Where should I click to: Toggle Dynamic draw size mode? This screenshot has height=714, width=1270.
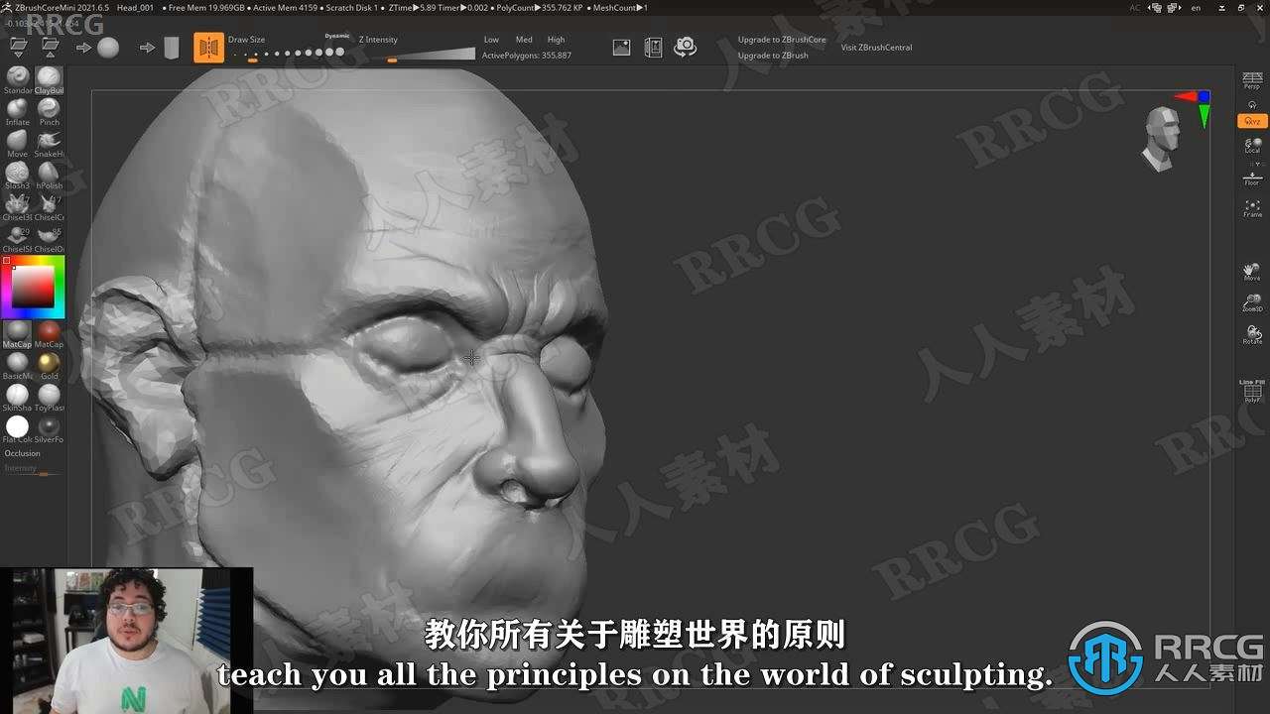click(x=337, y=36)
